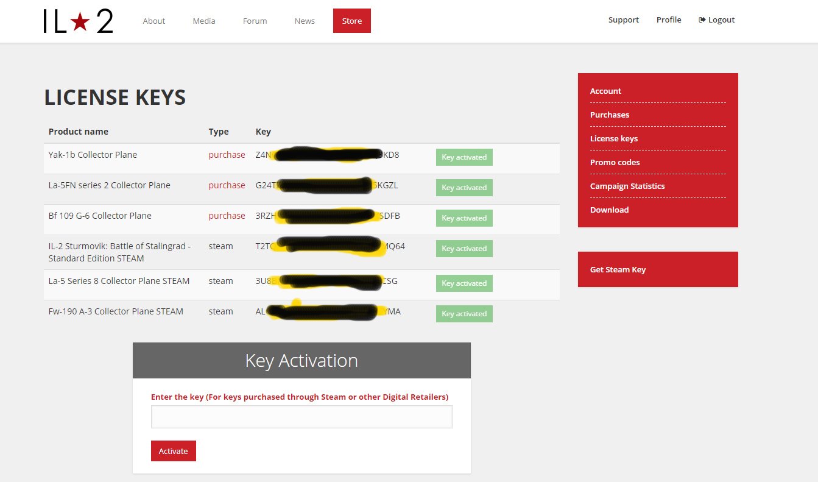This screenshot has width=818, height=482.
Task: Open the Media menu item
Action: tap(204, 21)
